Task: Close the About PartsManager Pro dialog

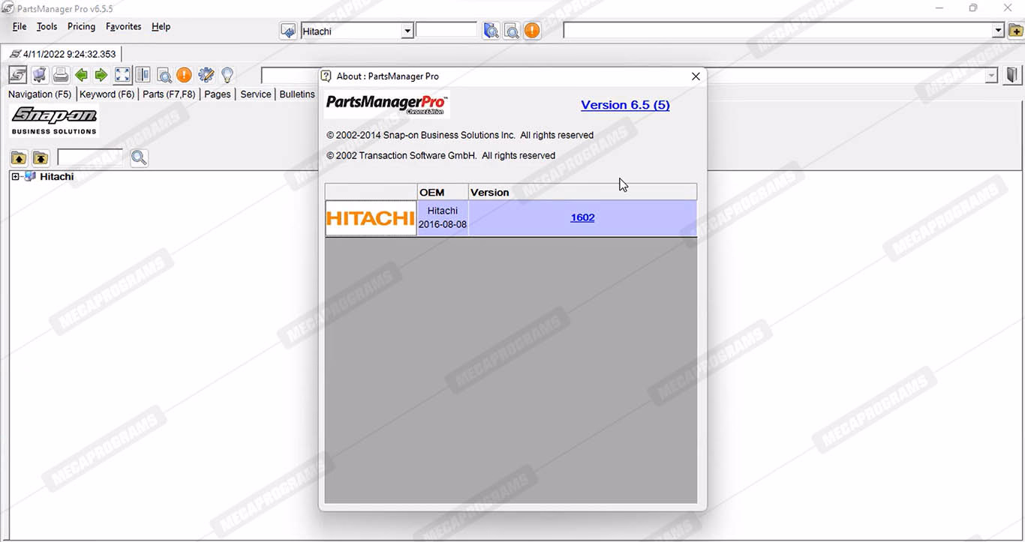Action: point(696,76)
